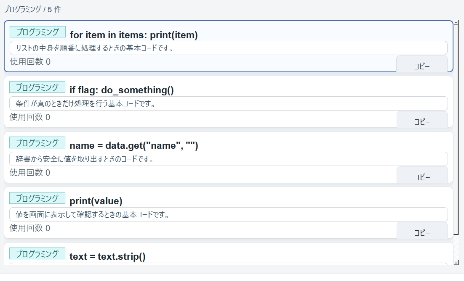The image size is (464, 282).
Task: Focus the description starting with 辞書から安全に
Action: click(x=228, y=159)
